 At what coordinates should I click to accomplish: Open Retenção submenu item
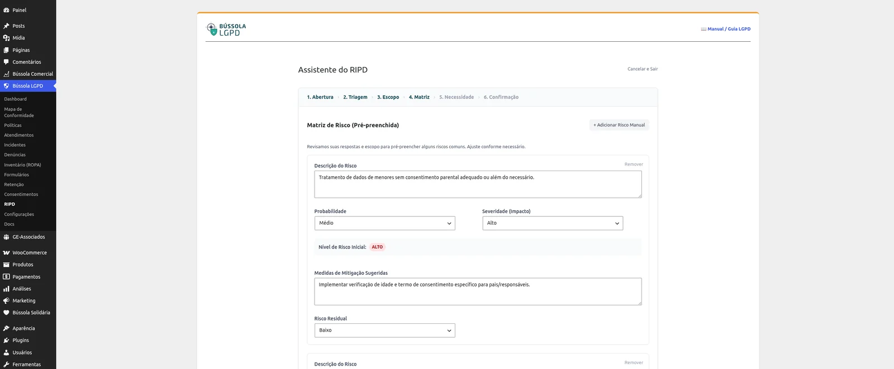pos(14,184)
